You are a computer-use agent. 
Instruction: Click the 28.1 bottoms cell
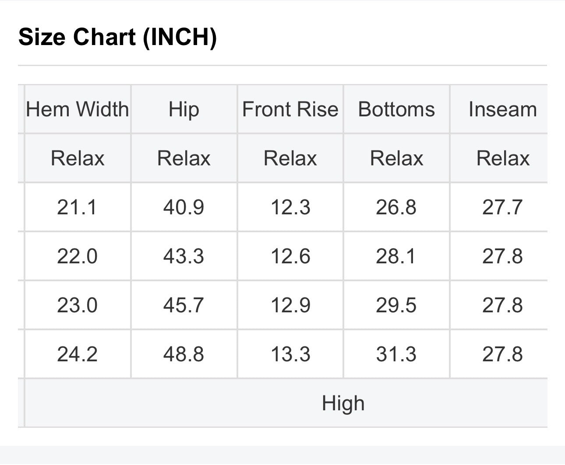coord(396,256)
